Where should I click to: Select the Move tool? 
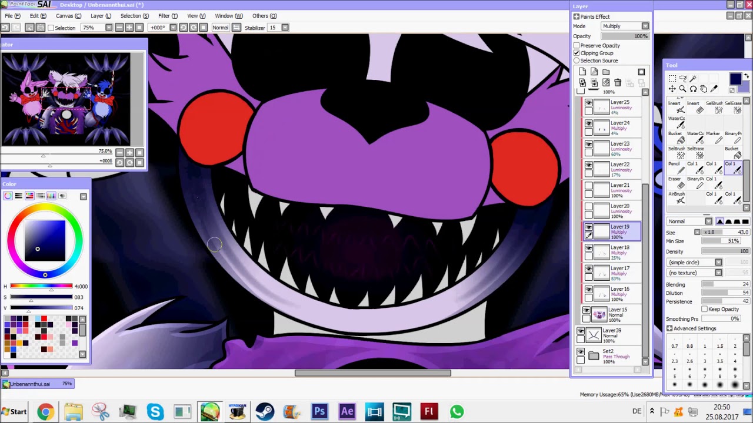(x=672, y=89)
